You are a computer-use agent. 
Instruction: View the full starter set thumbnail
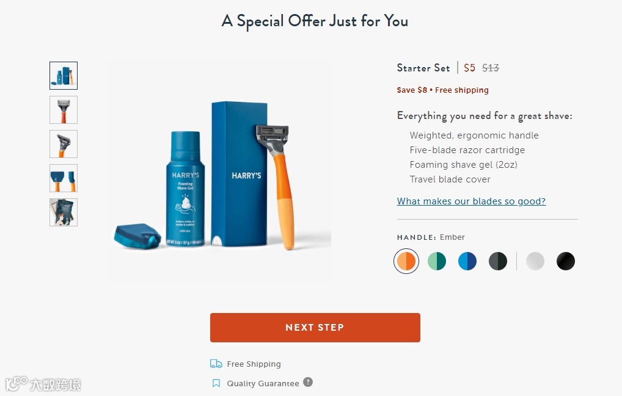pos(64,76)
